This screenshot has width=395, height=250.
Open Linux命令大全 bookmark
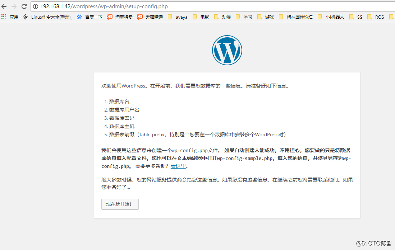(47, 17)
